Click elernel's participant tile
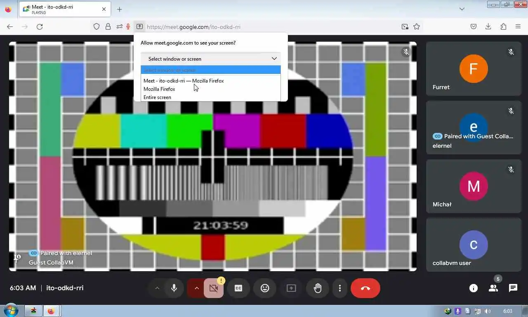The width and height of the screenshot is (528, 317). (474, 128)
